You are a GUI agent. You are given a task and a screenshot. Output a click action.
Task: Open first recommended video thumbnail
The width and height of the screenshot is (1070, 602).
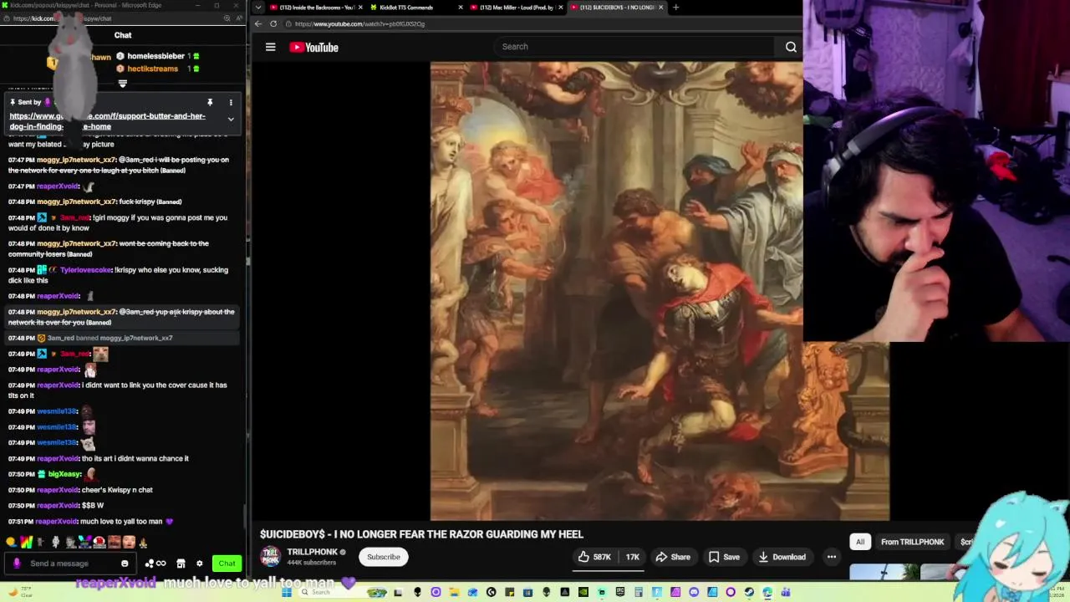884,572
